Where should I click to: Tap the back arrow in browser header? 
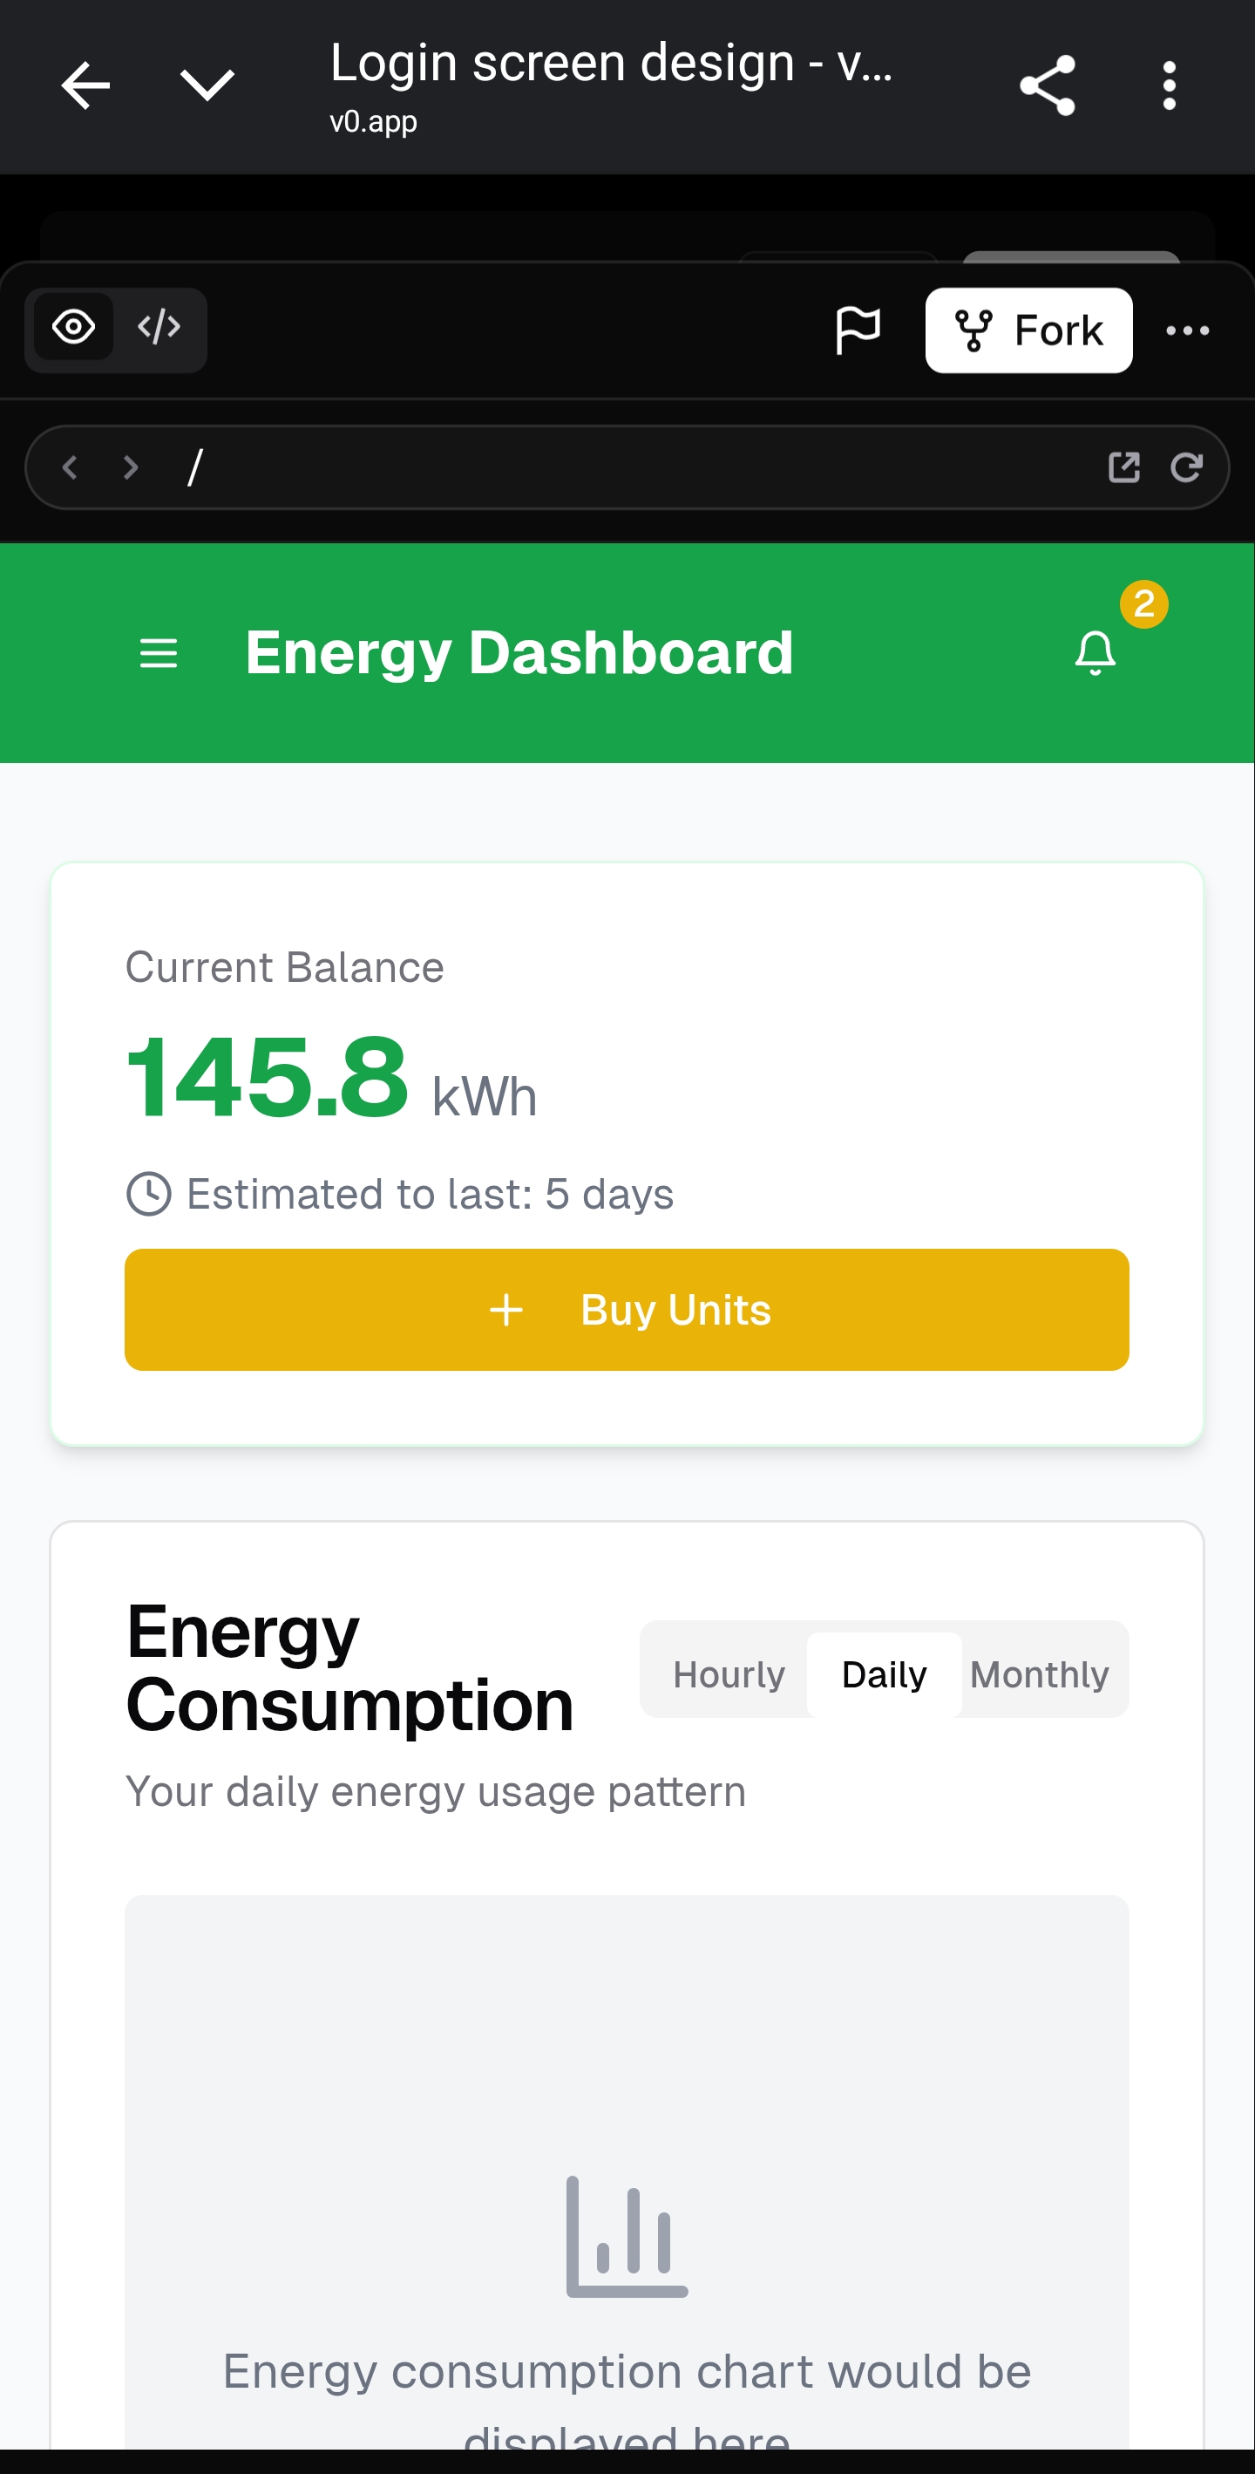point(85,85)
